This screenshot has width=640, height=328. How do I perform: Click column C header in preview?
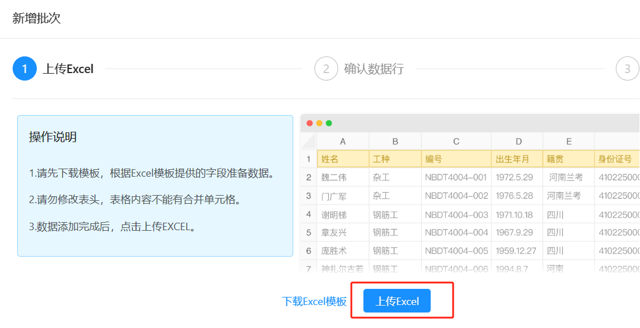[456, 142]
